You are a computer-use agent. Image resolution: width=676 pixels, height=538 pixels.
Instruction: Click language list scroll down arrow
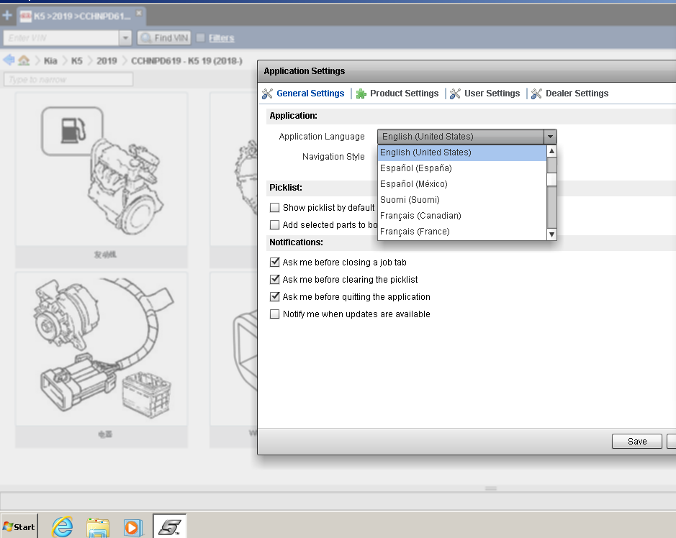click(x=551, y=234)
